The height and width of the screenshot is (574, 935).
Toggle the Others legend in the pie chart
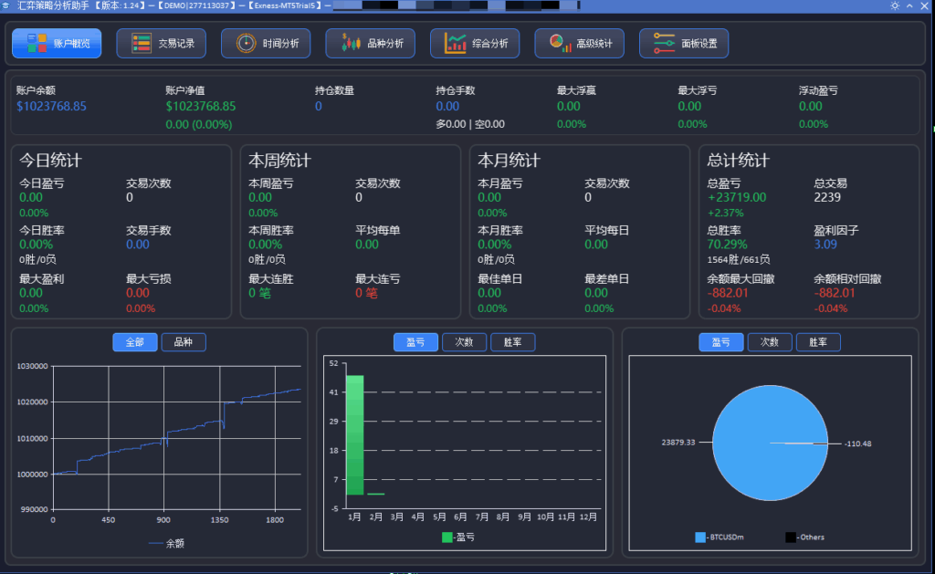pos(792,537)
